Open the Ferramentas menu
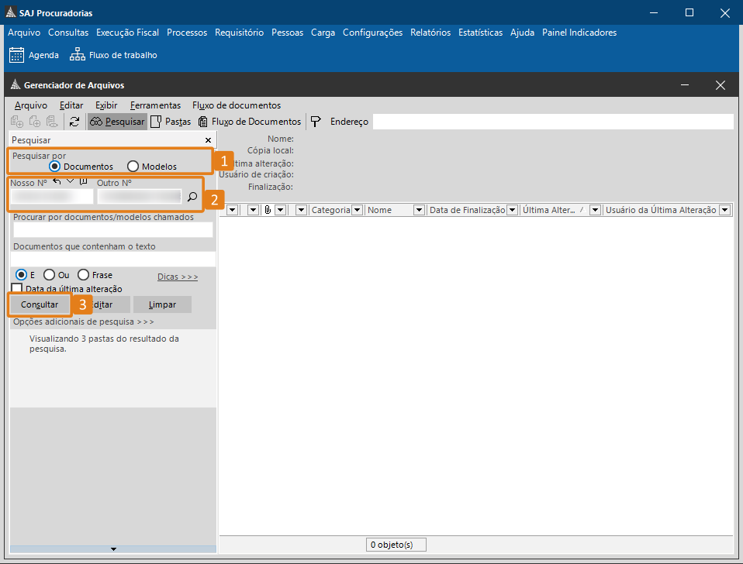The image size is (743, 564). point(155,105)
